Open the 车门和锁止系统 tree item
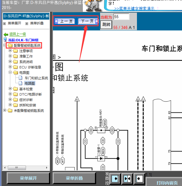Viewport: 182px width, 186px height. coord(36,78)
